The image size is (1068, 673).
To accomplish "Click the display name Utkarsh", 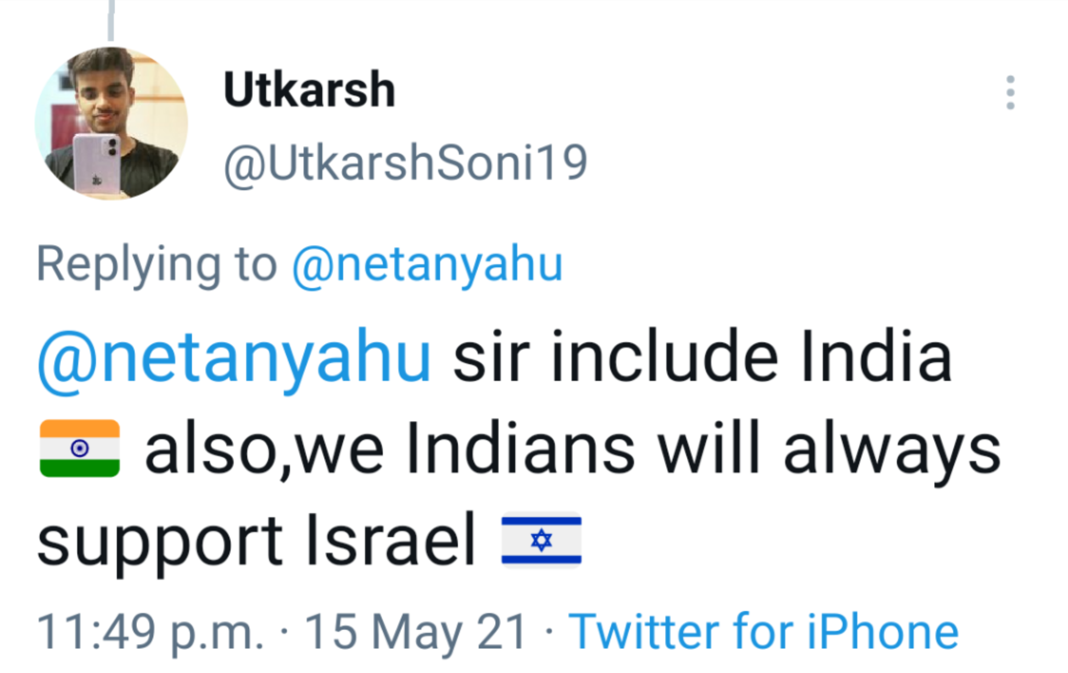I will tap(309, 90).
